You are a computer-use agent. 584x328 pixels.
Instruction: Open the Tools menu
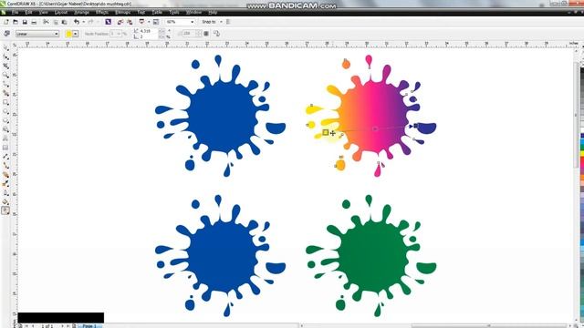tap(174, 12)
